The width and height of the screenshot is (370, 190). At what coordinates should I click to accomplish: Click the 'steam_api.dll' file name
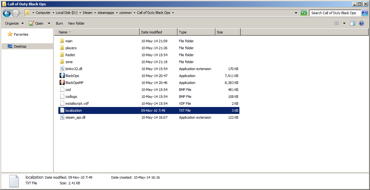pos(75,117)
